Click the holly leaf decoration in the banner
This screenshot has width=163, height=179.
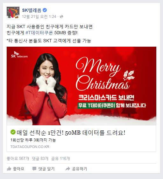129,75
